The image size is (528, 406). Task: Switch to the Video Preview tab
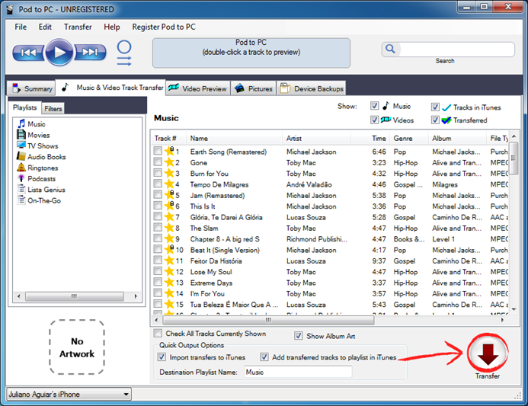point(198,88)
